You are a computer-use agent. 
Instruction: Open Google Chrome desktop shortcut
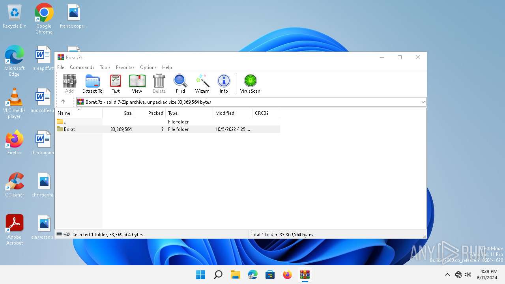tap(44, 19)
